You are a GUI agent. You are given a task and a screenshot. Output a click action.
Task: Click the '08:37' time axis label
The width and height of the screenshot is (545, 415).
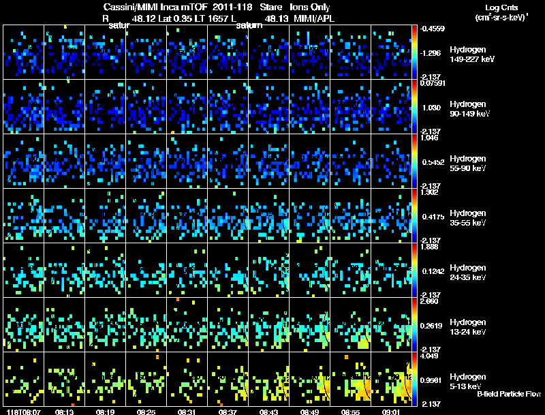coord(228,412)
